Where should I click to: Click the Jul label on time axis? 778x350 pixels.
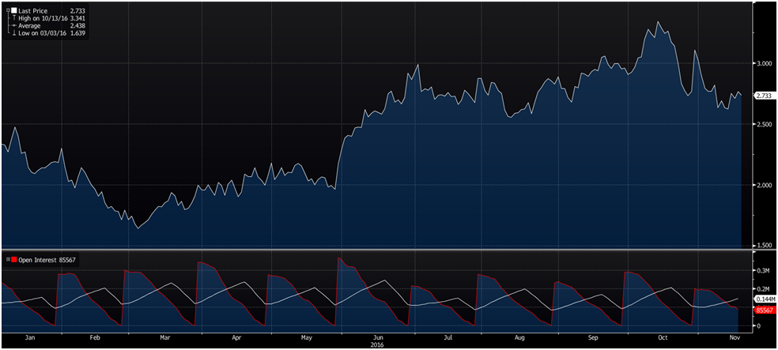click(x=448, y=337)
